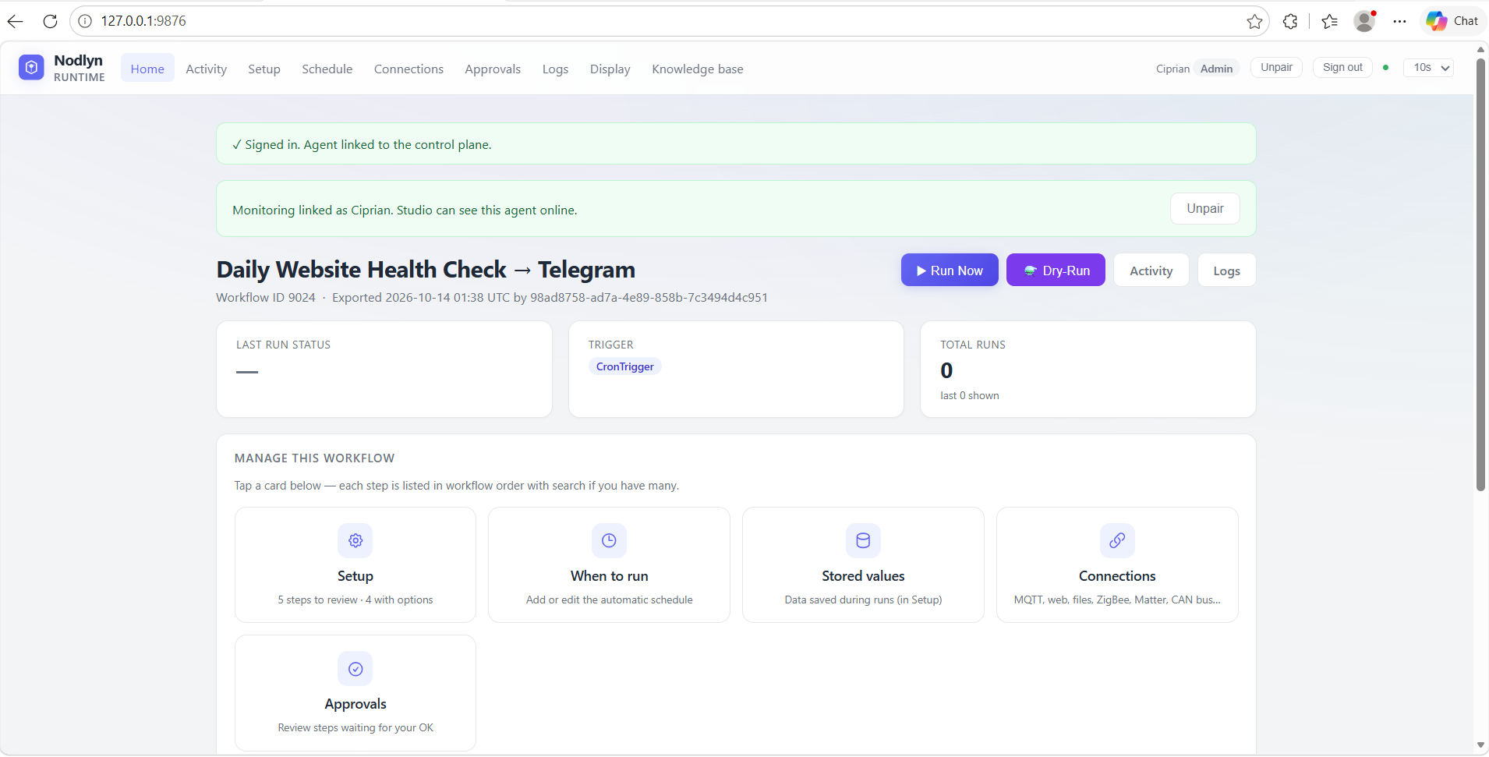Click the Workflow ID 9024 text
The width and height of the screenshot is (1489, 757).
266,298
